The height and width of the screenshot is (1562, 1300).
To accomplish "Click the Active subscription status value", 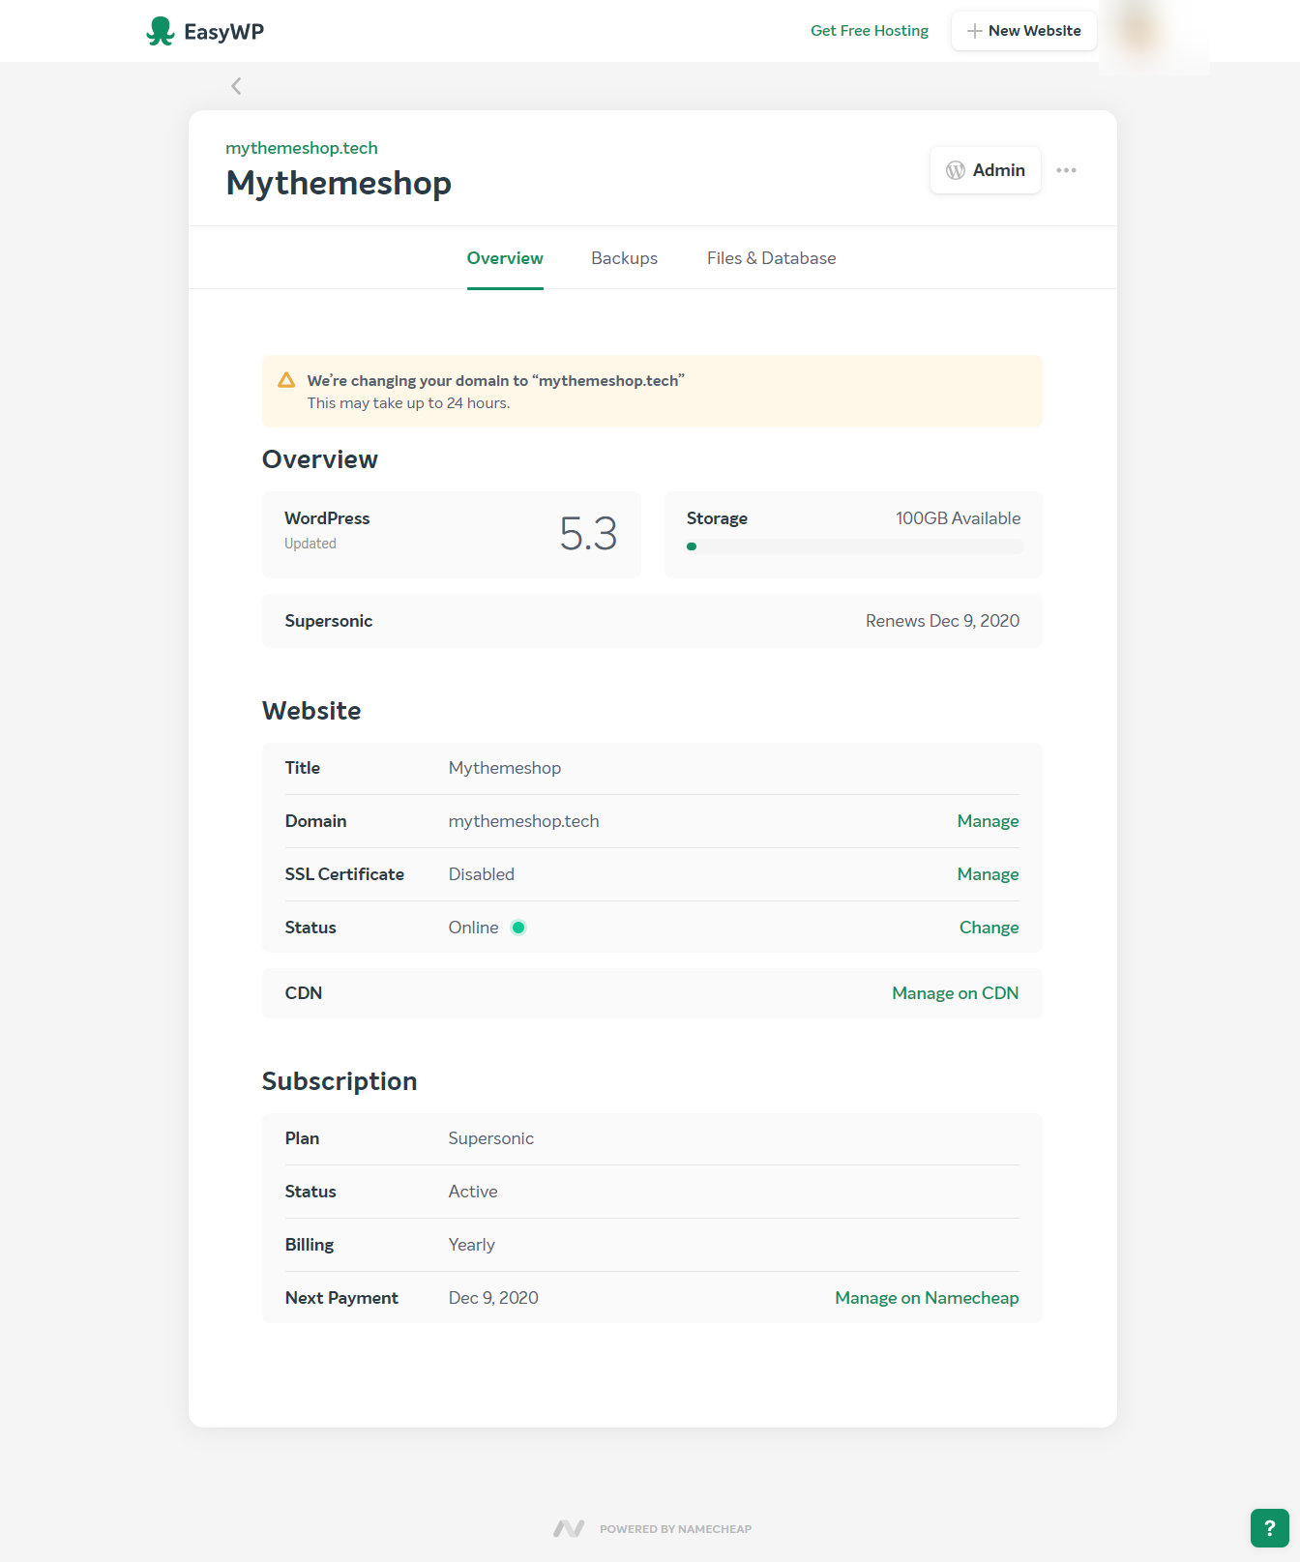I will point(473,1192).
